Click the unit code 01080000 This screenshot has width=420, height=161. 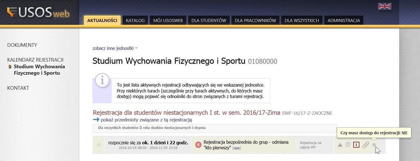tap(262, 62)
